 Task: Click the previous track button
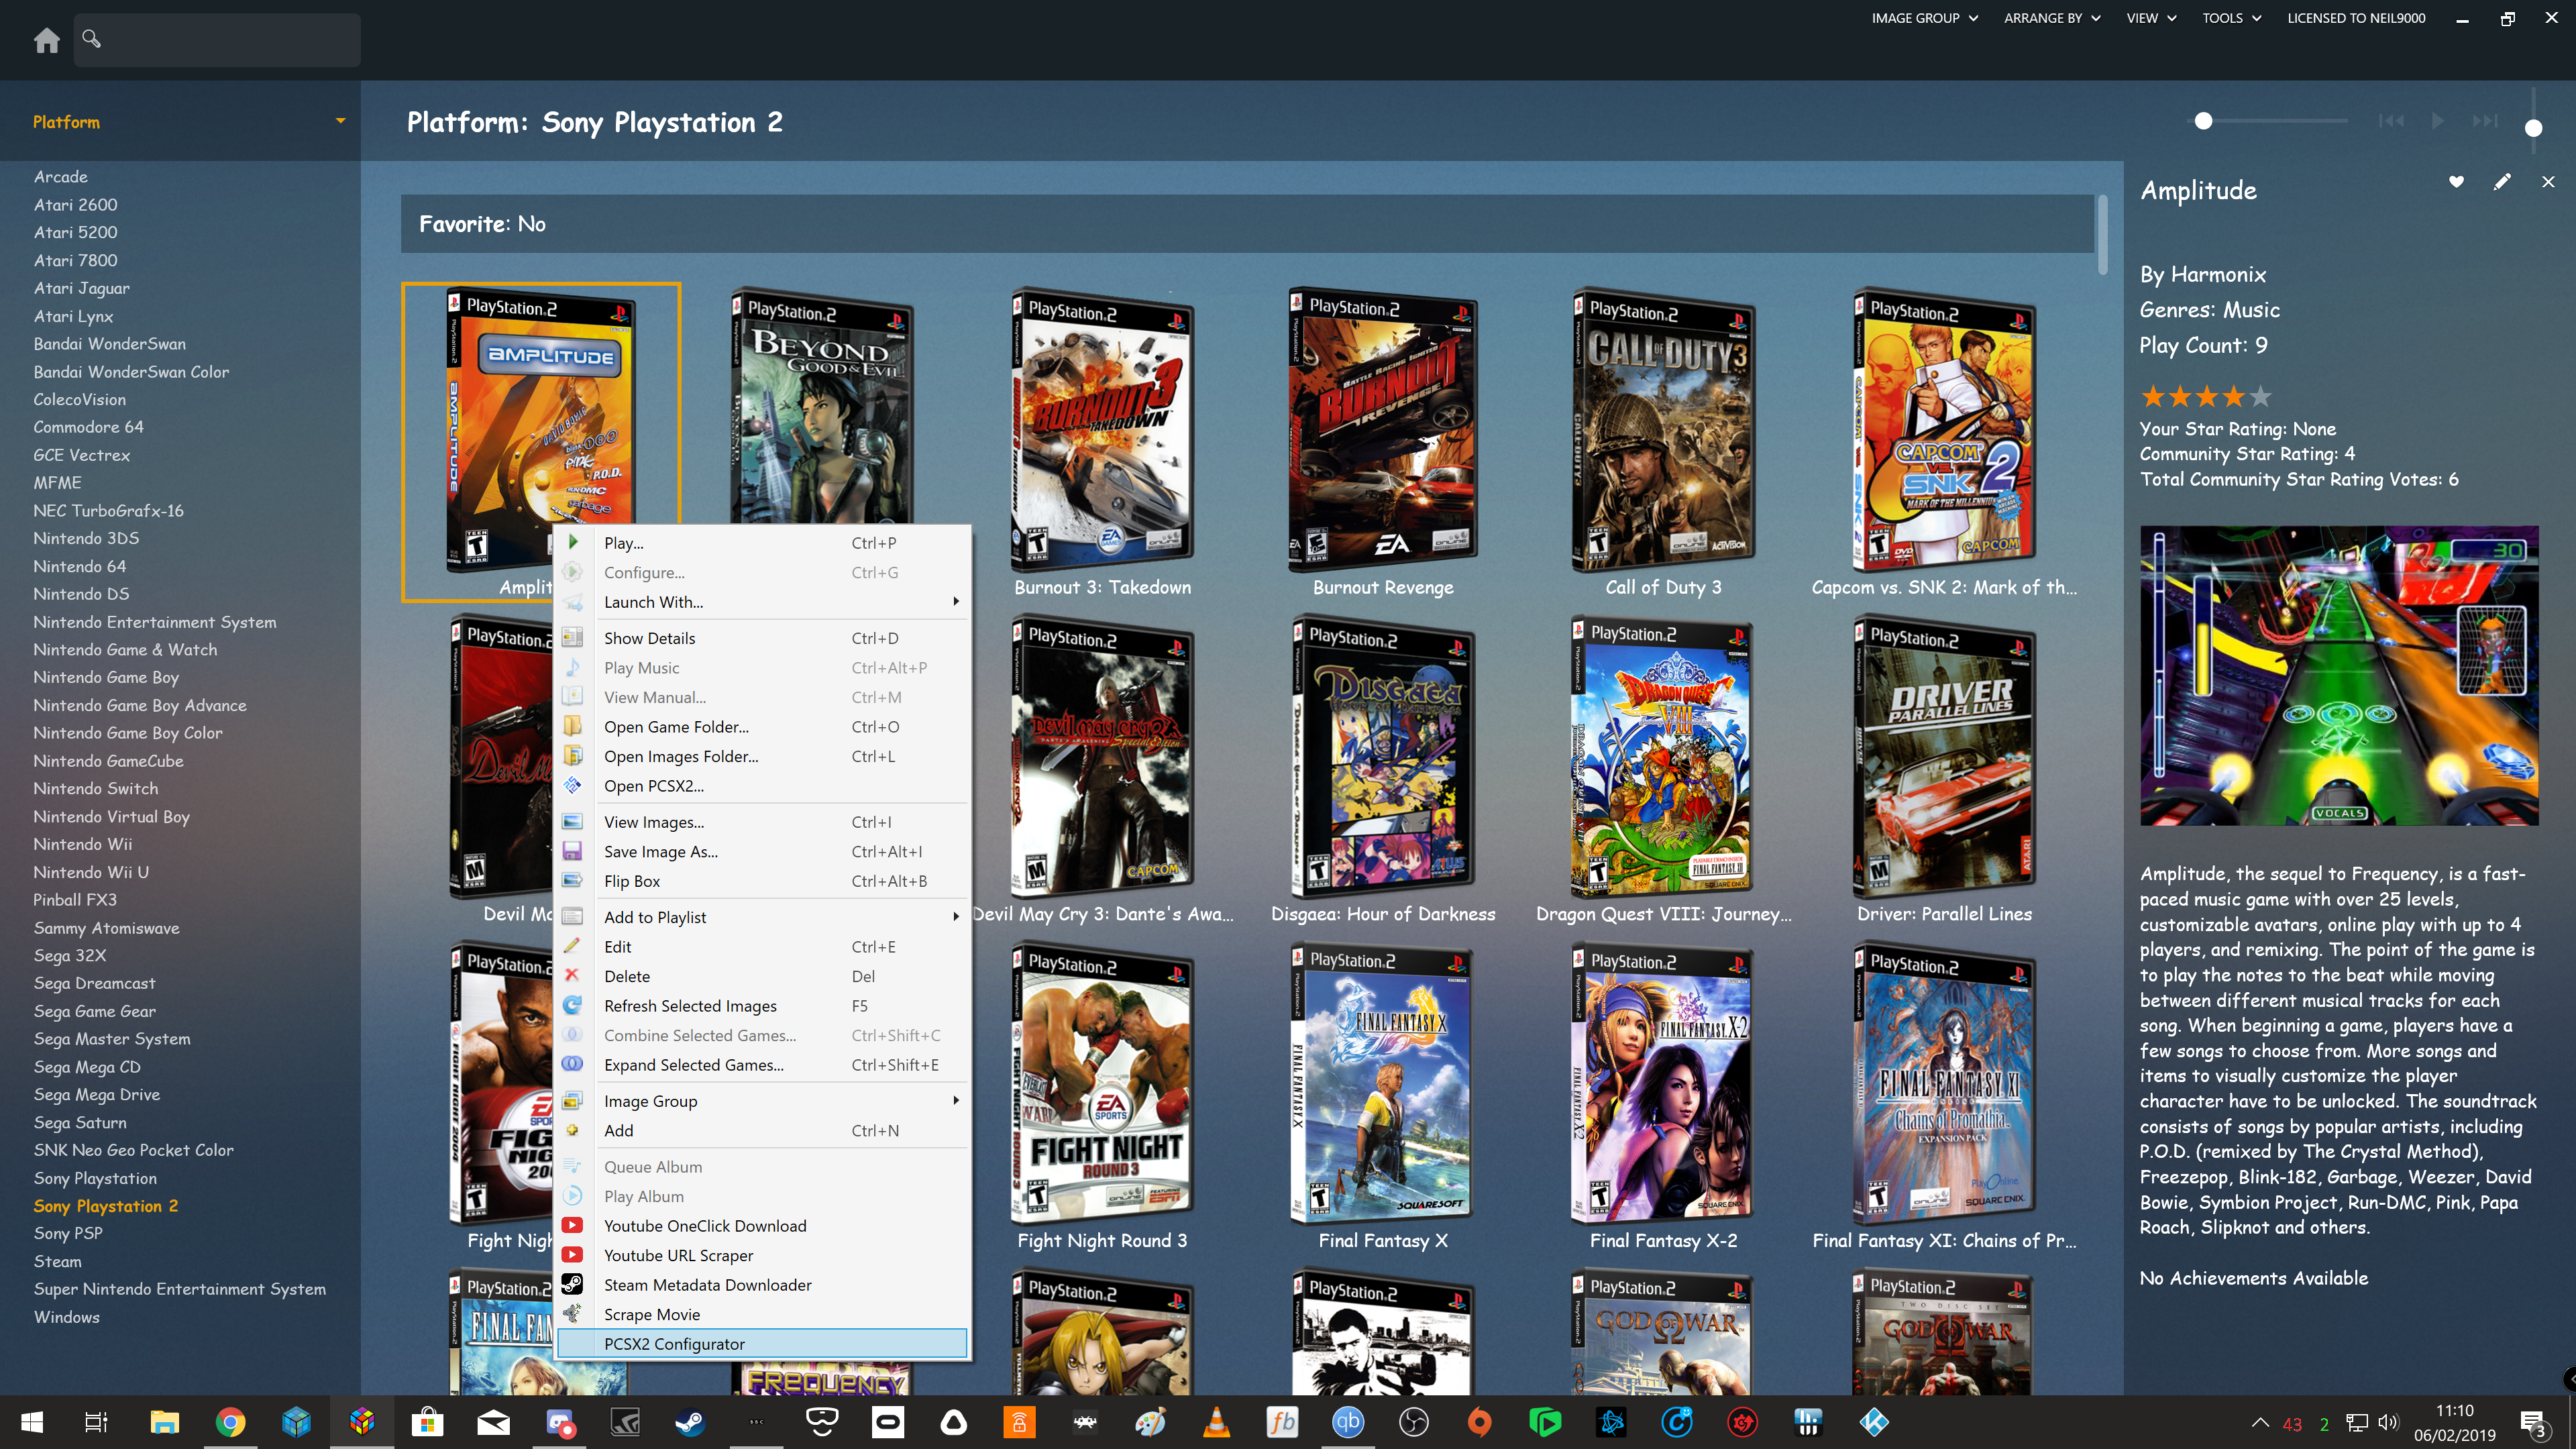(2391, 121)
